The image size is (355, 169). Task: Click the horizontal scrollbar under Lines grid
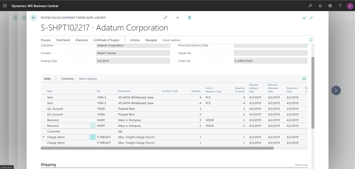pos(157,148)
